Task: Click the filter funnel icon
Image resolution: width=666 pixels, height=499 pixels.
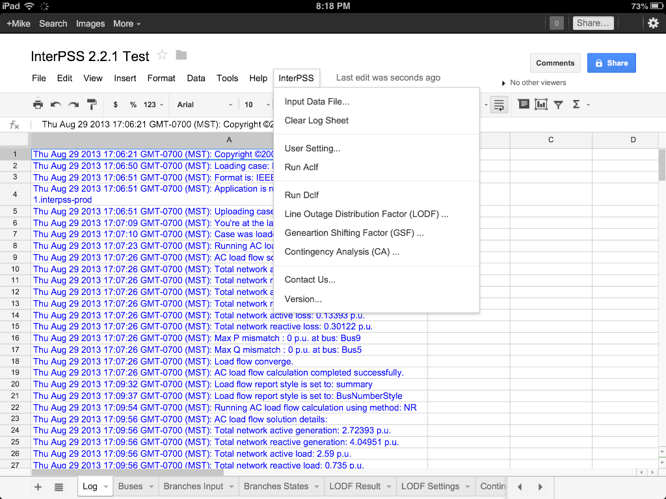Action: click(558, 105)
